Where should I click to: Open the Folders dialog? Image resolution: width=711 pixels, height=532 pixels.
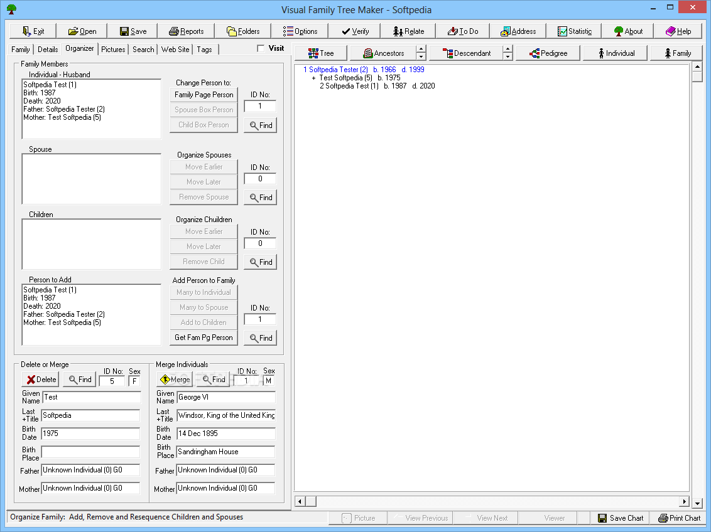pos(242,31)
